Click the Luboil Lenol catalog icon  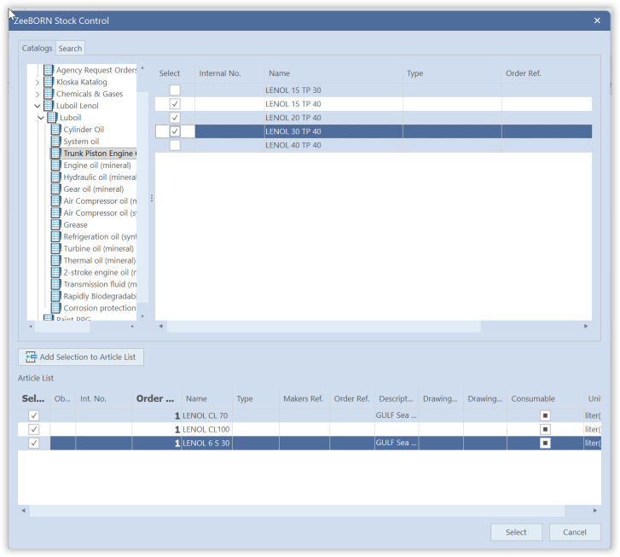pyautogui.click(x=49, y=106)
